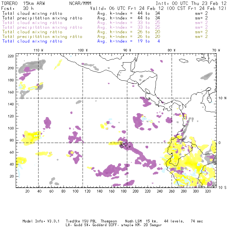The width and height of the screenshot is (228, 228).
Task: Select the y-axis tick label '120'
Action: (11, 116)
